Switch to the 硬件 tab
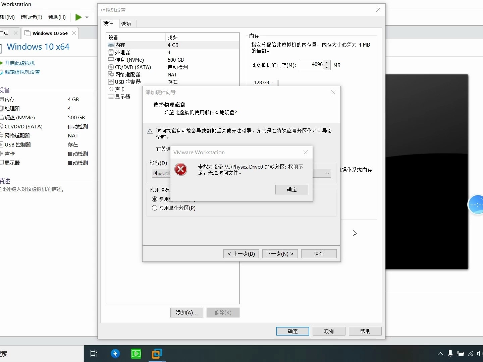This screenshot has width=483, height=362. pos(108,23)
